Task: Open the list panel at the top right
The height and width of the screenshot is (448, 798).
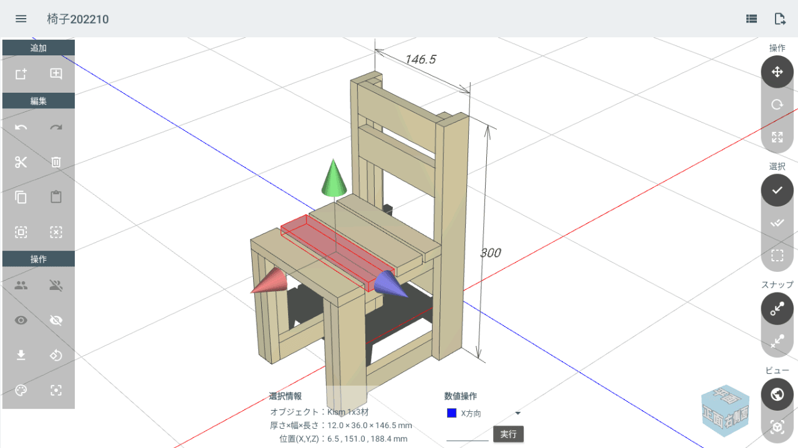Action: 750,19
